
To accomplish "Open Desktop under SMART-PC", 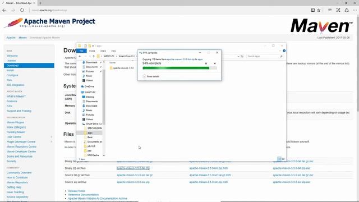I will (x=88, y=97).
